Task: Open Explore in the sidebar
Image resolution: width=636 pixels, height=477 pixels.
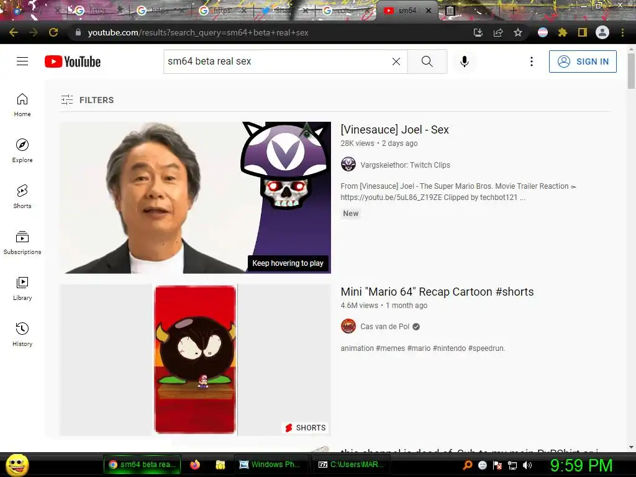Action: coord(22,151)
